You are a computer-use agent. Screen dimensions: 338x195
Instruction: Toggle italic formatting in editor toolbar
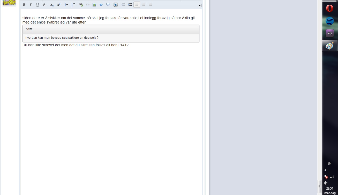click(x=31, y=5)
